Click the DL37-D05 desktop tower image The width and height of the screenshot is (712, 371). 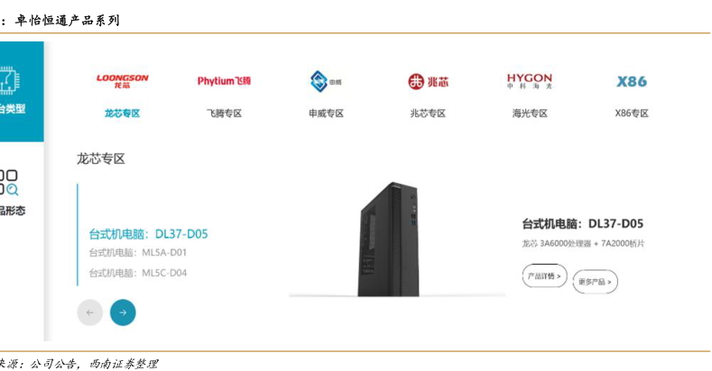pyautogui.click(x=389, y=240)
